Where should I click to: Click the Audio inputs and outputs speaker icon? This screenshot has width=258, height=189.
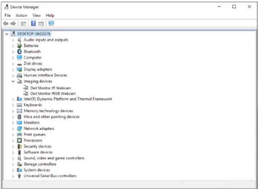pos(19,40)
